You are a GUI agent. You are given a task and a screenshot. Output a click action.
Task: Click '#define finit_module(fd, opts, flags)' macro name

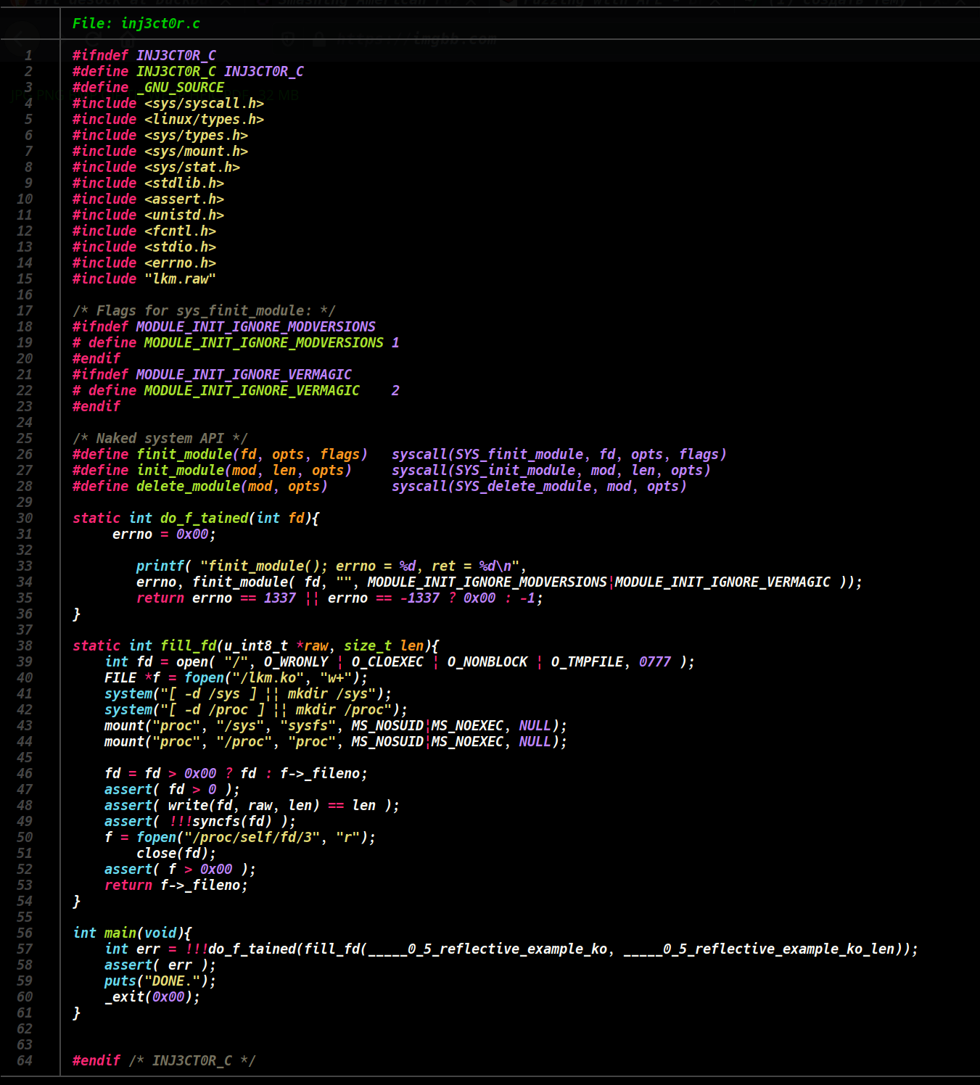coord(221,454)
